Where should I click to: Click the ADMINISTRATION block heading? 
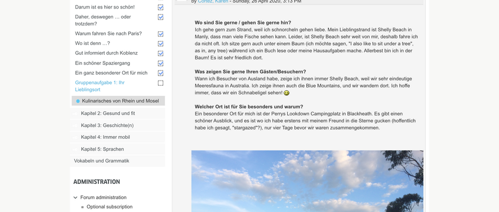pyautogui.click(x=97, y=182)
